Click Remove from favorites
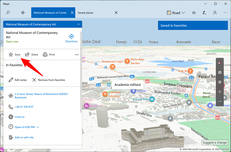 48,80
